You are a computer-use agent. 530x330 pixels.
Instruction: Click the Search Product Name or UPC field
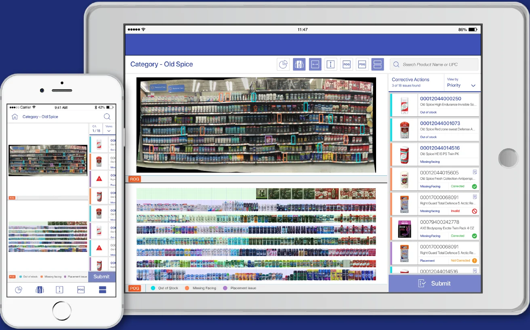pyautogui.click(x=434, y=64)
